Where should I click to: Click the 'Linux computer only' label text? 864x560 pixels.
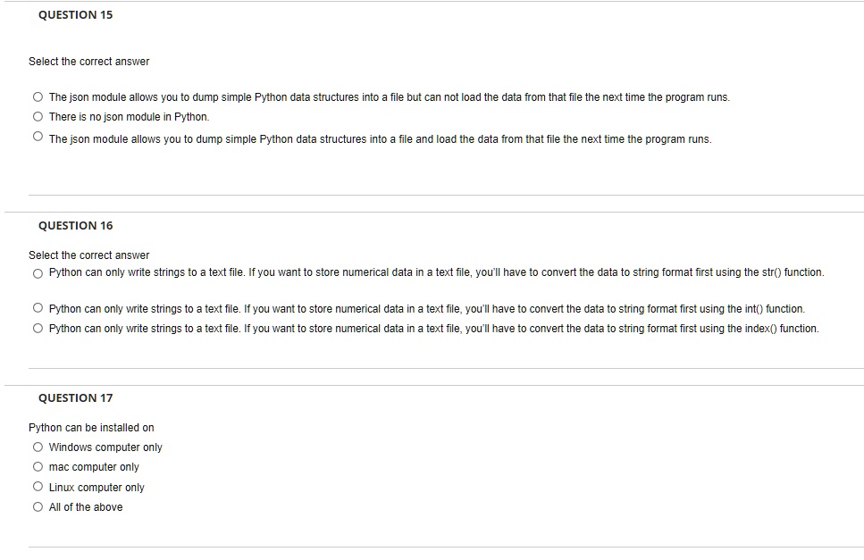[96, 488]
